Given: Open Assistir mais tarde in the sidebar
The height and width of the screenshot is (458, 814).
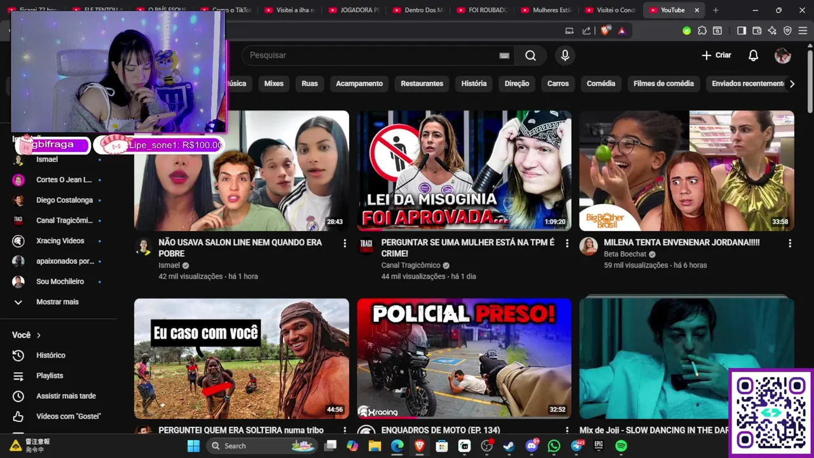Looking at the screenshot, I should point(57,396).
